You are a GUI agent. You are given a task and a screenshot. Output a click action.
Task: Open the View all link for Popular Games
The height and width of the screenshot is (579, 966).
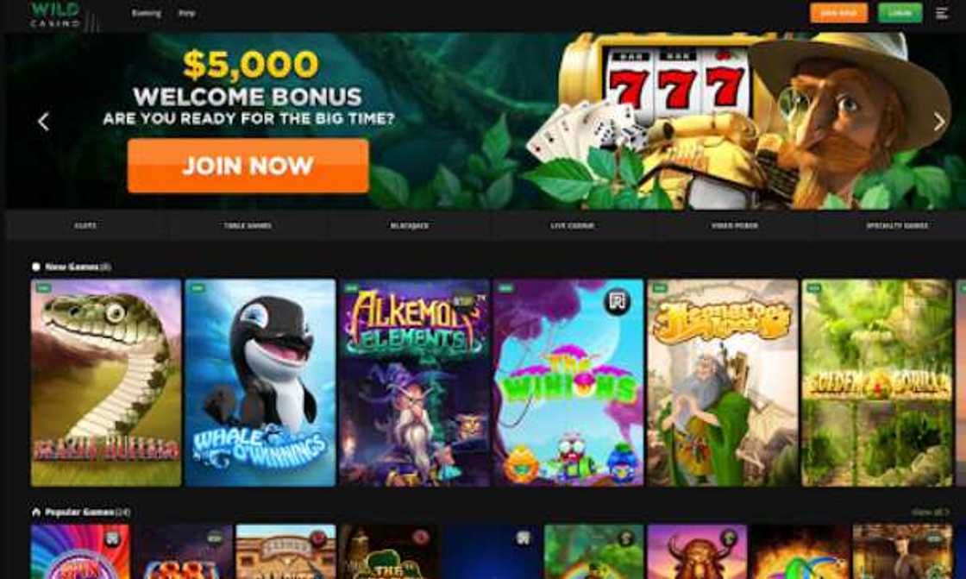tap(931, 512)
